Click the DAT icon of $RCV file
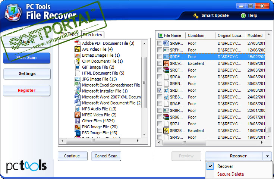Screen dimensions: 274x179 [166, 63]
